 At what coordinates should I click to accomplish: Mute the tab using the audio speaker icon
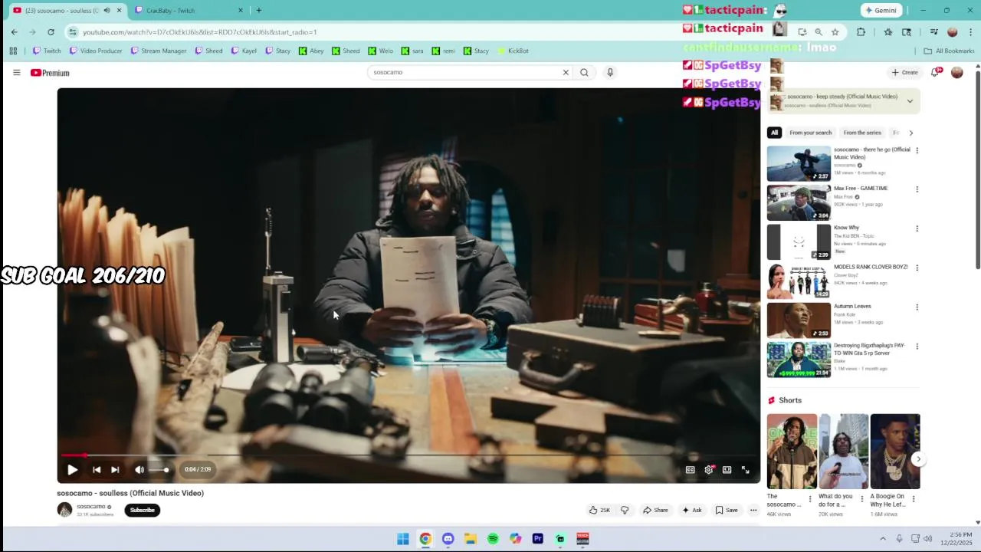107,10
